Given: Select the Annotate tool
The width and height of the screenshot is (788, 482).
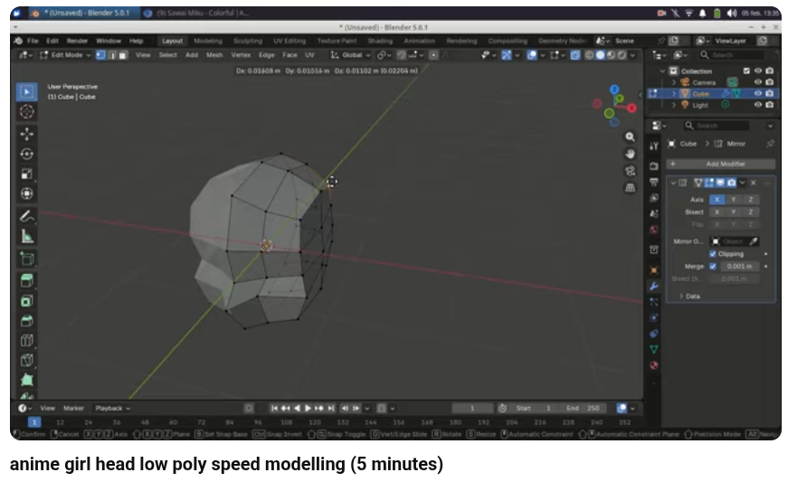Looking at the screenshot, I should 27,216.
